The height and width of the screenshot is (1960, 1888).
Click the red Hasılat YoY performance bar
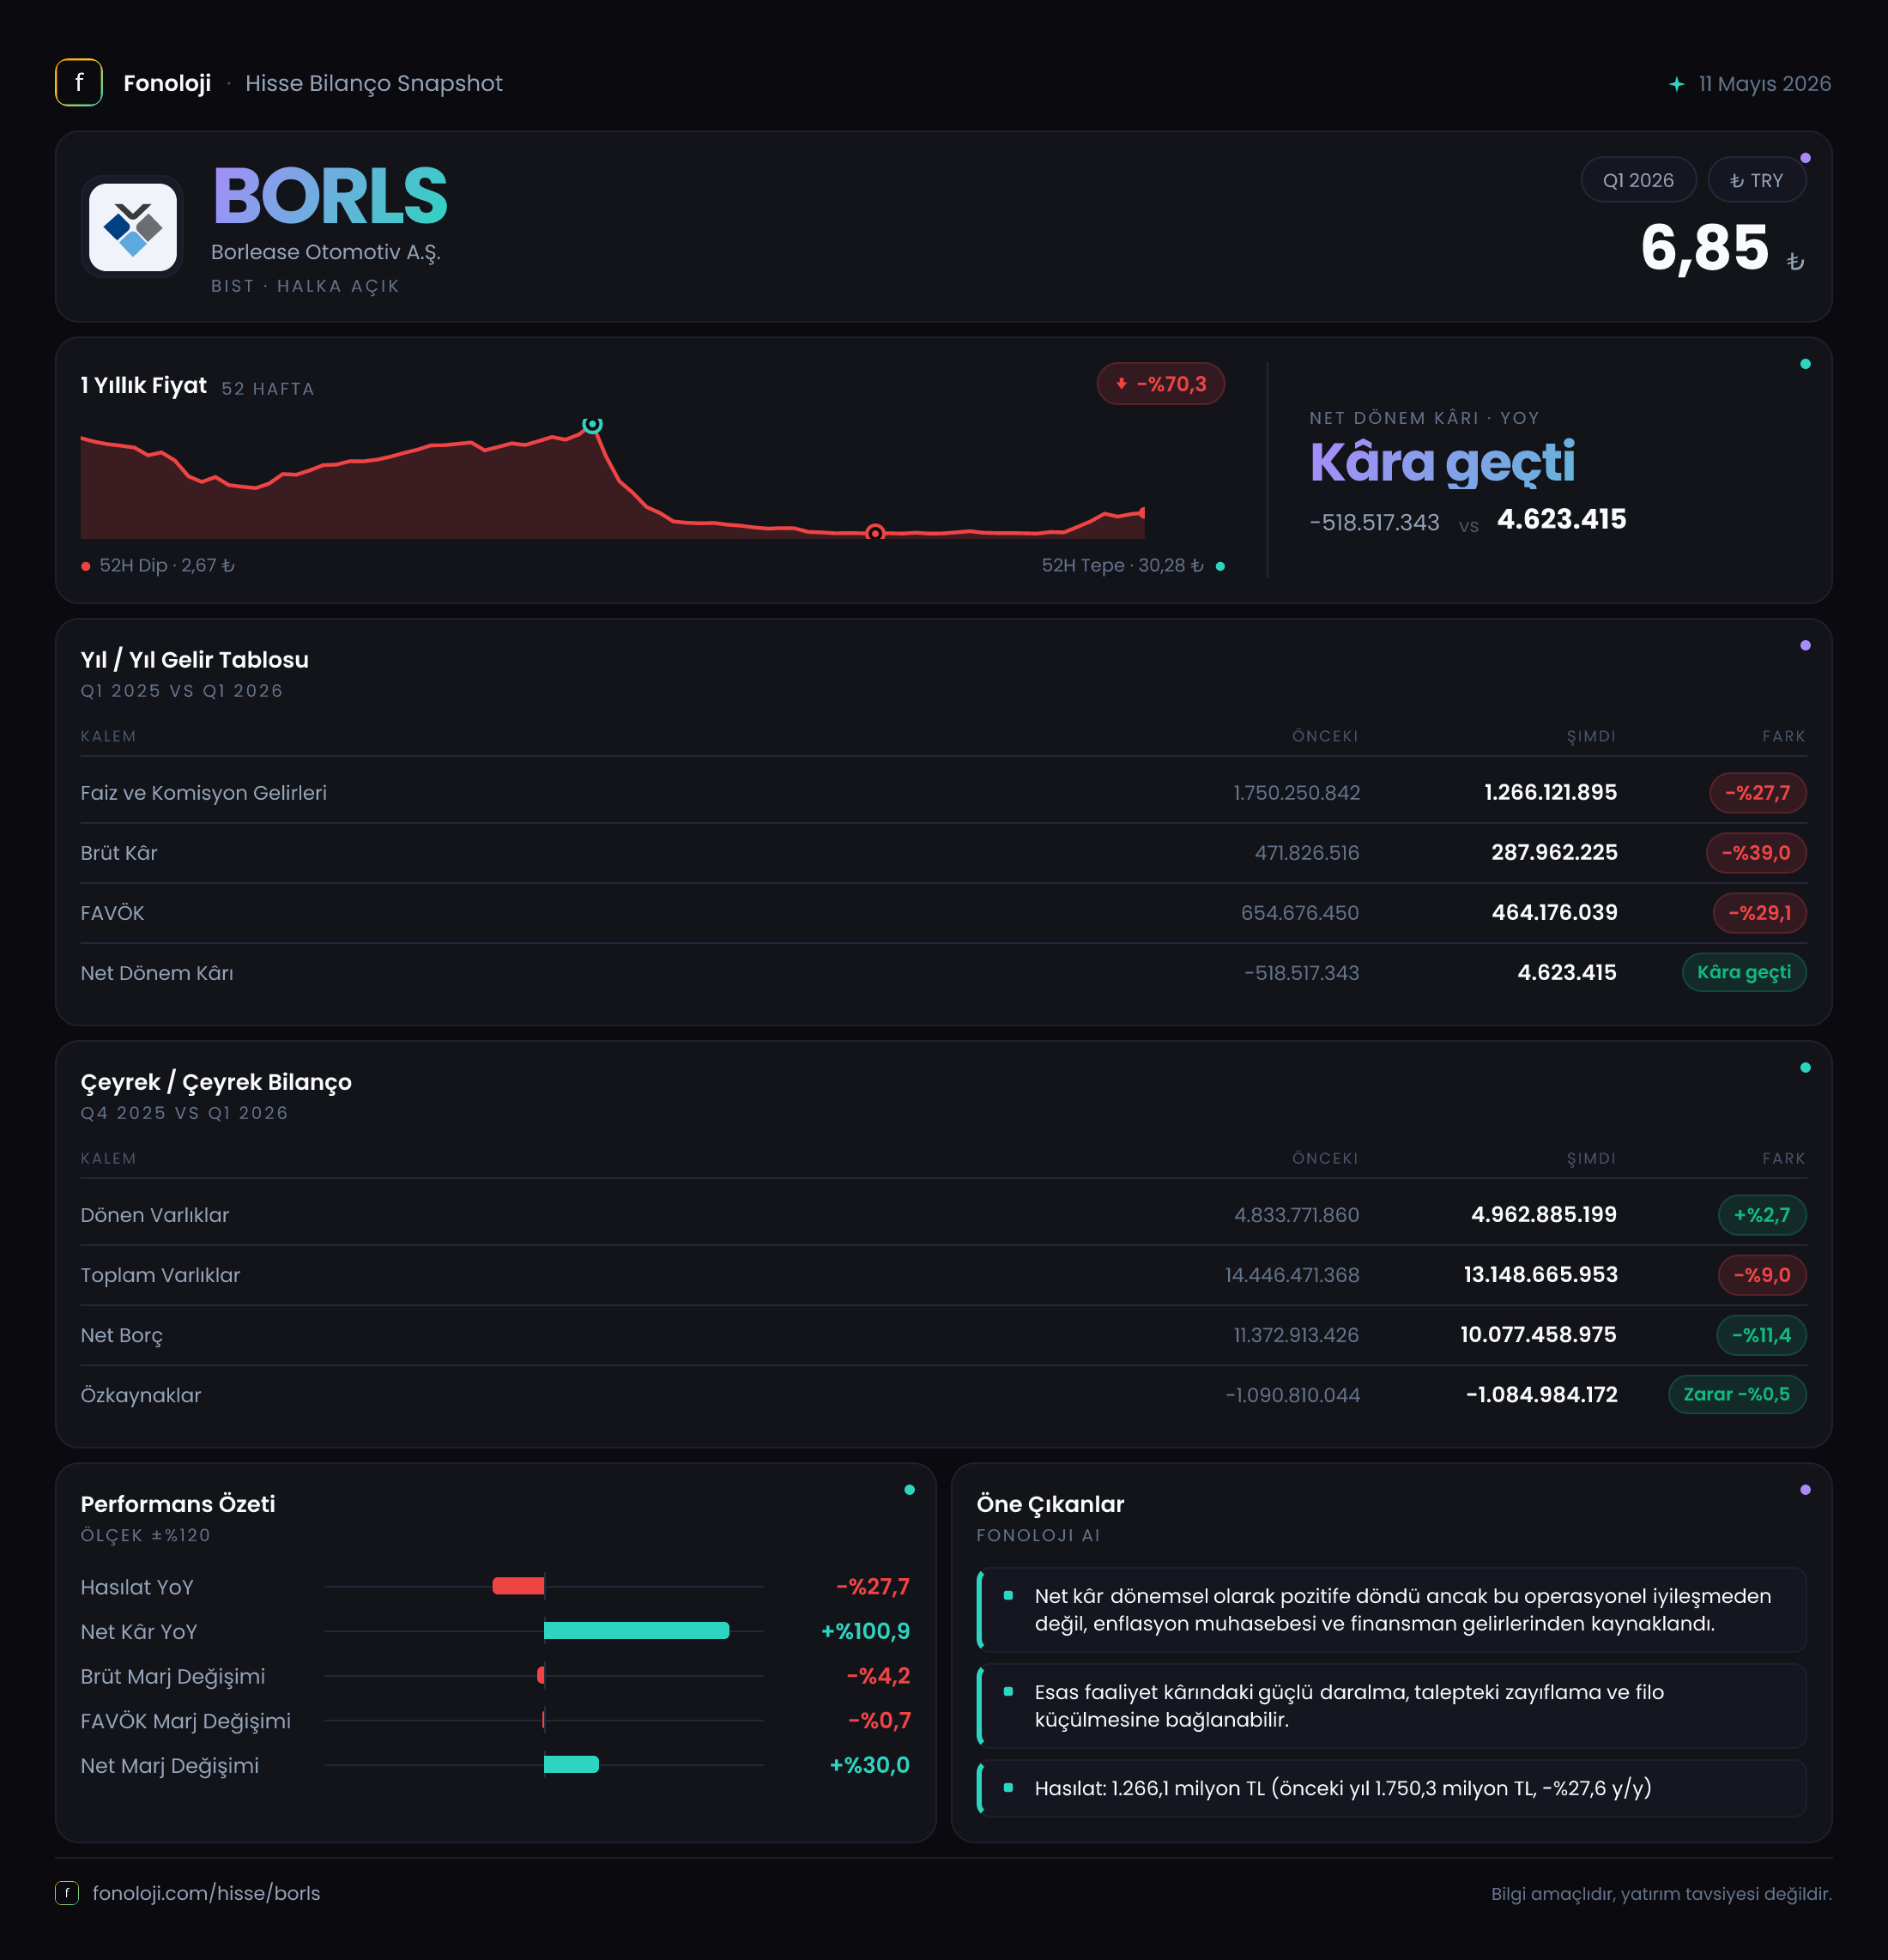pos(518,1586)
